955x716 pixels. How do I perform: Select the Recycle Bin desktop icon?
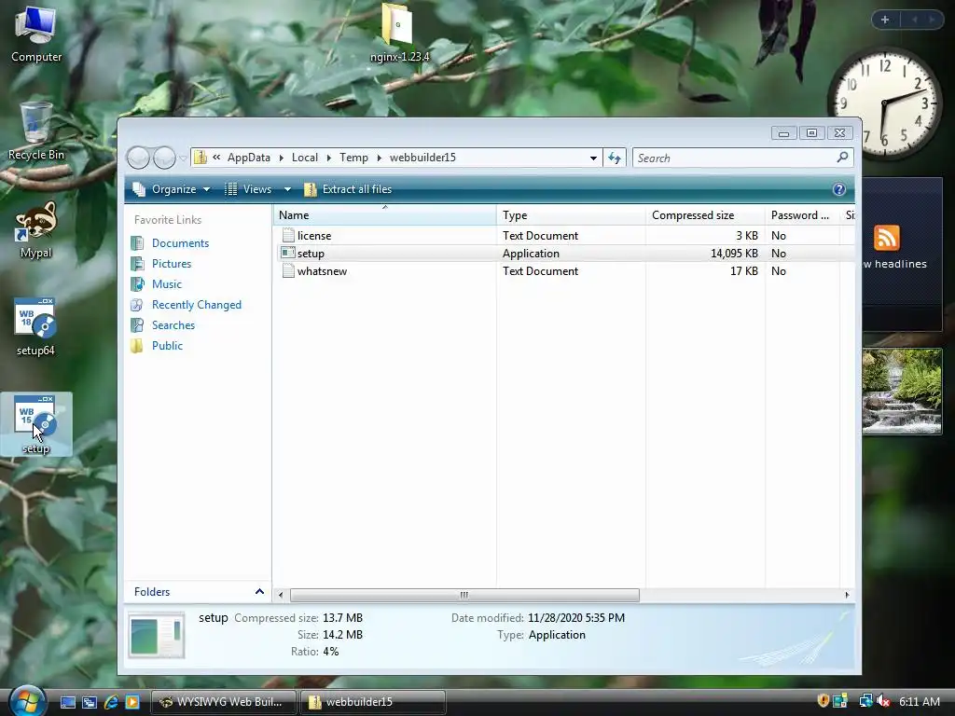click(x=36, y=131)
